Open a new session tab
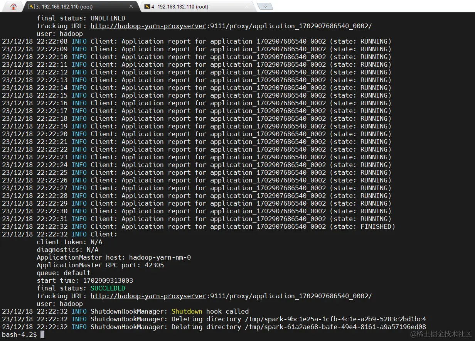 (265, 6)
